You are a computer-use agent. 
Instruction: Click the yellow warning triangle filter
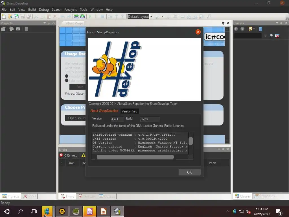[x=84, y=155]
